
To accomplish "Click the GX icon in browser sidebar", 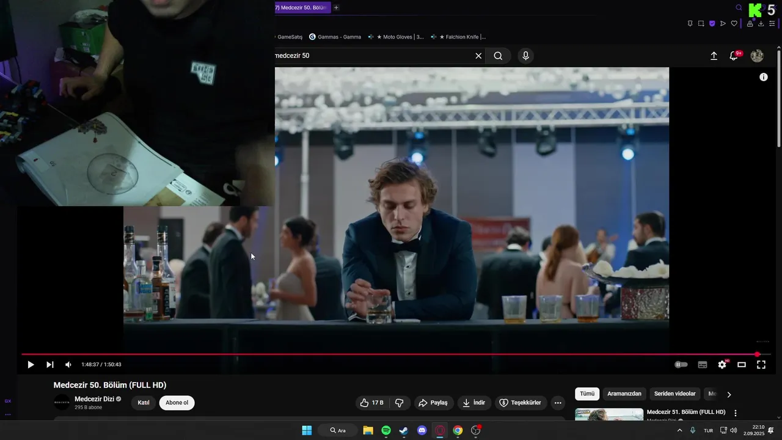I will click(8, 401).
